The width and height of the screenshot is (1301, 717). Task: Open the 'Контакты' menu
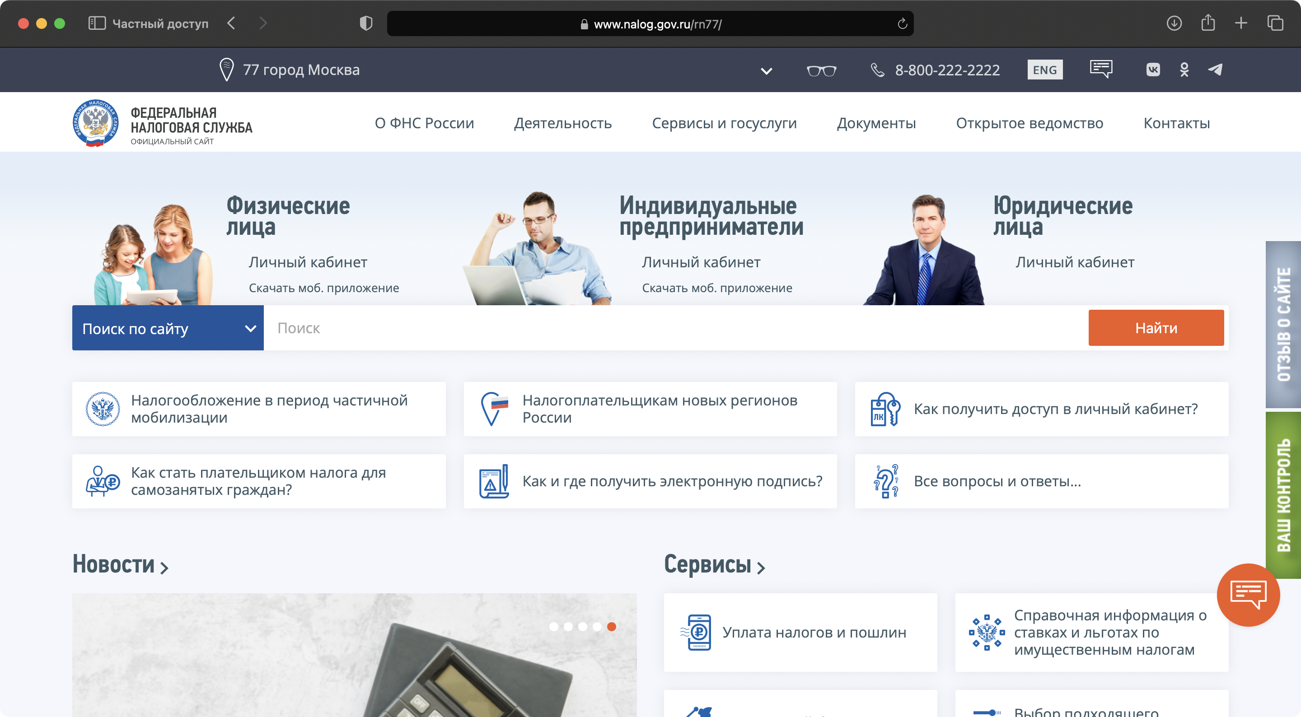[1176, 123]
